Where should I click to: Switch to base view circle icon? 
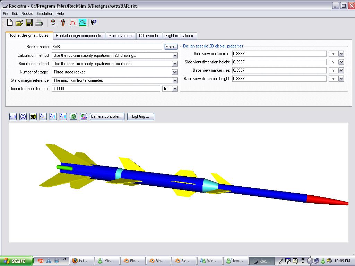point(23,117)
